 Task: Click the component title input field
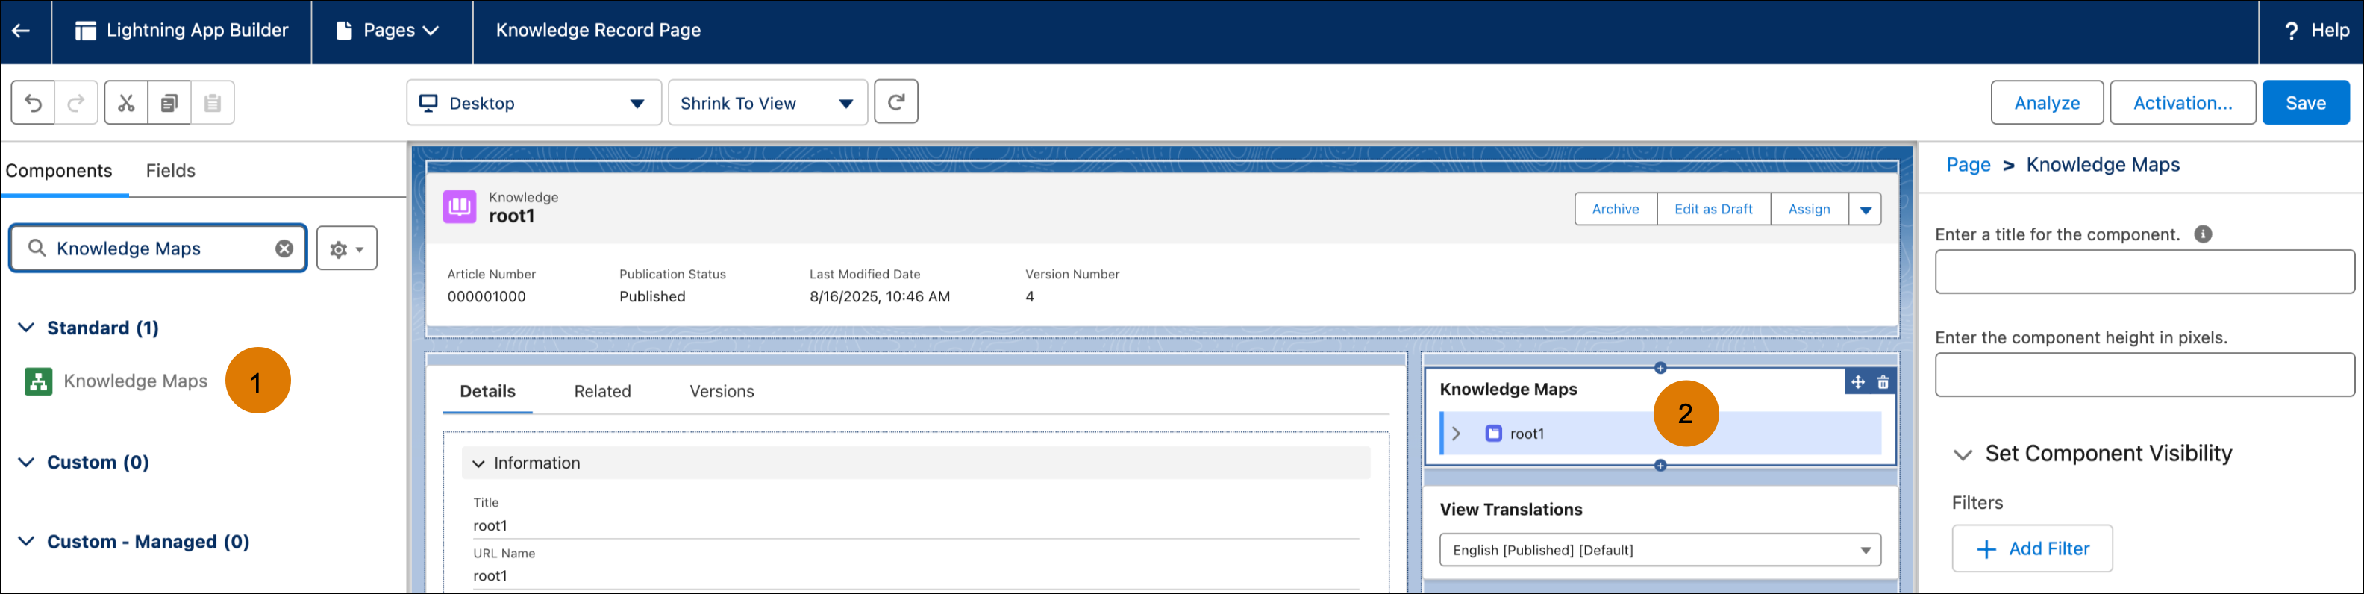click(2144, 272)
